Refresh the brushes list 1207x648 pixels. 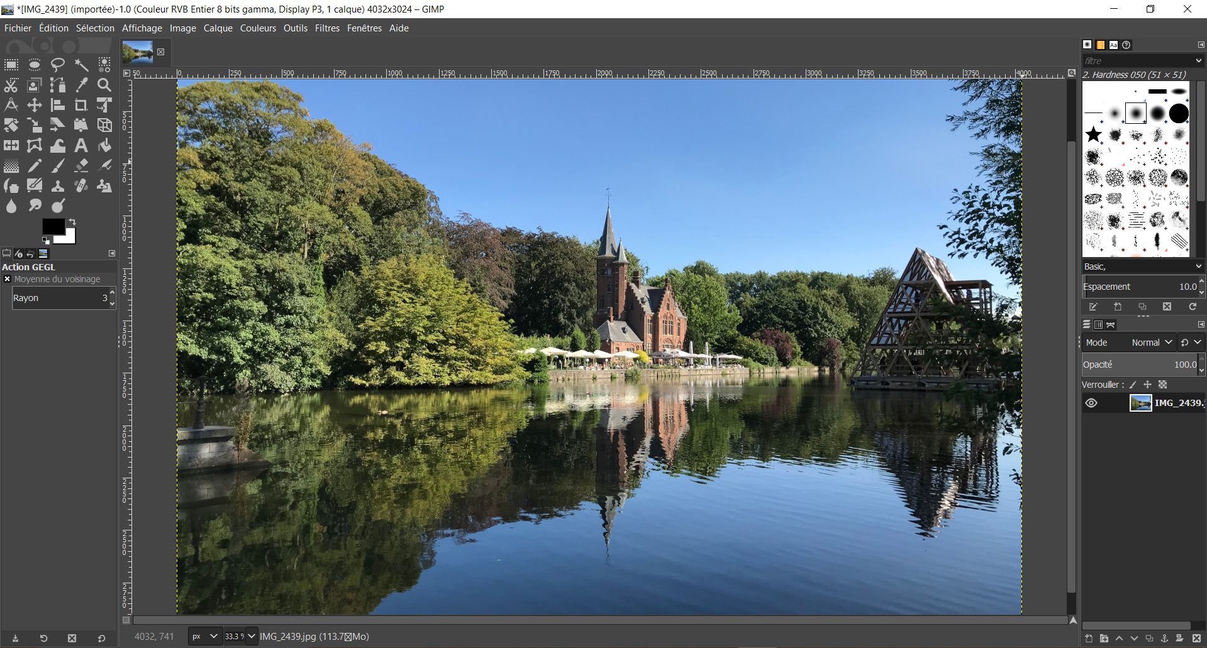(1192, 307)
